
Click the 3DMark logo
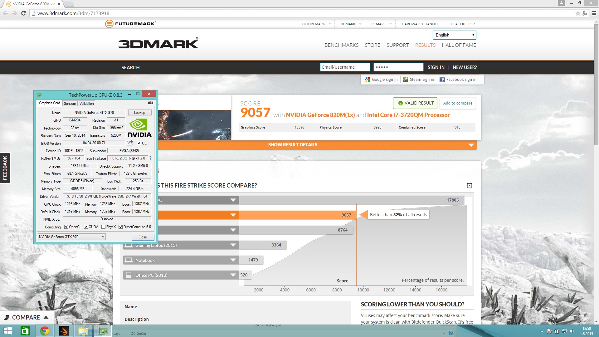click(x=158, y=43)
